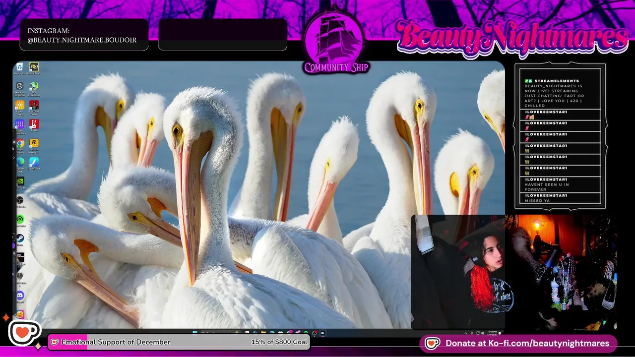
Task: Click the 'HAVENT SEEN U IN FOREVER' chat message
Action: [x=560, y=184]
